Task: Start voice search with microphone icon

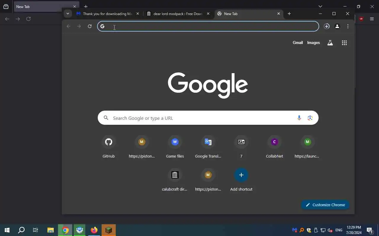Action: [x=299, y=118]
